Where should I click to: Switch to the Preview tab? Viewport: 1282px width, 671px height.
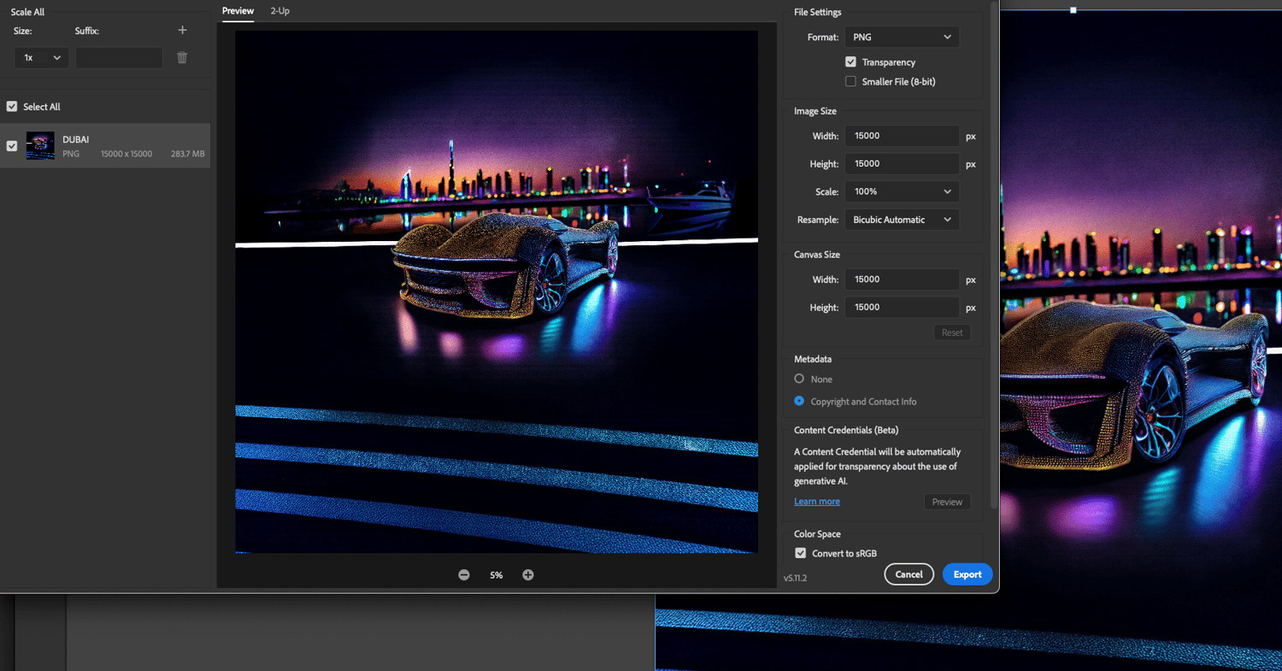[238, 11]
